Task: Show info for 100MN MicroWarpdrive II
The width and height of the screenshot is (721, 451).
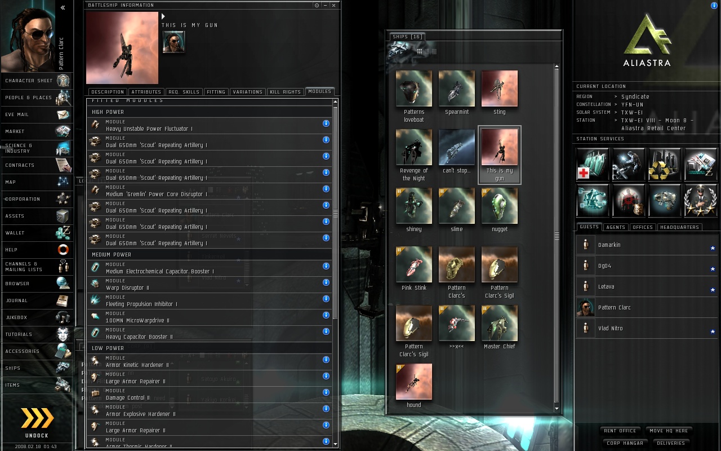Action: pyautogui.click(x=326, y=315)
